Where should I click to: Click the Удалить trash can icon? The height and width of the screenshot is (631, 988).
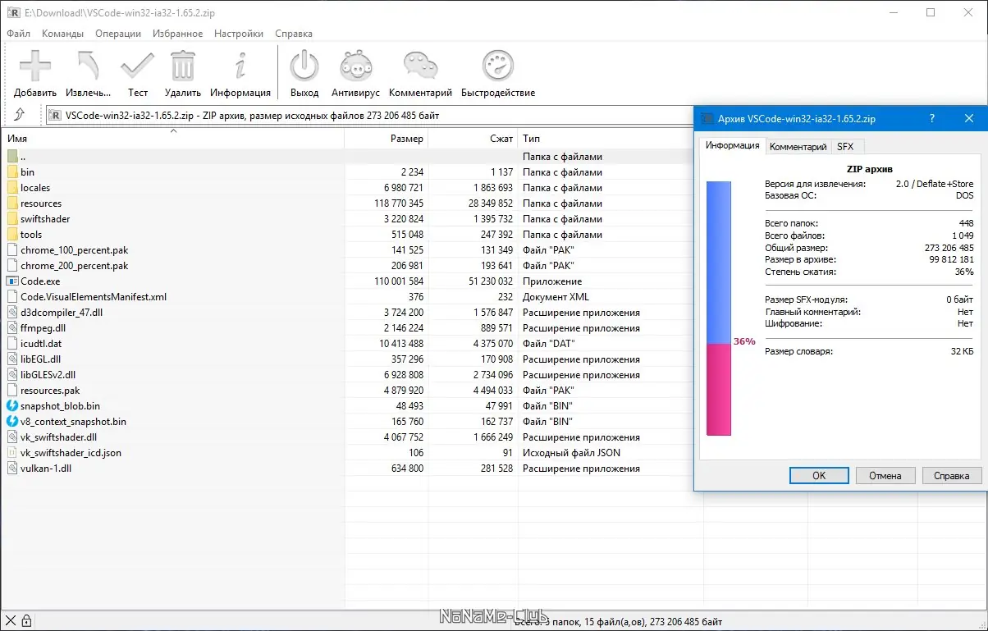[x=183, y=66]
